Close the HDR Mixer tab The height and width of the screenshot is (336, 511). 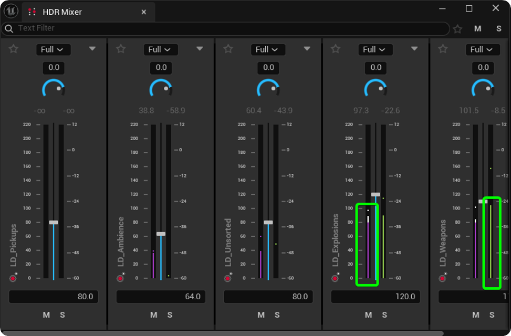coord(144,12)
